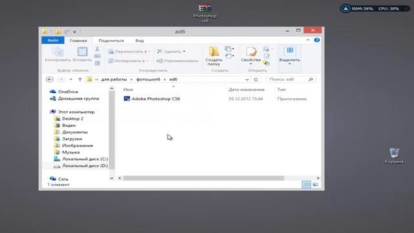Click the horizontal scrollbar thumb
This screenshot has width=414, height=233.
204,179
